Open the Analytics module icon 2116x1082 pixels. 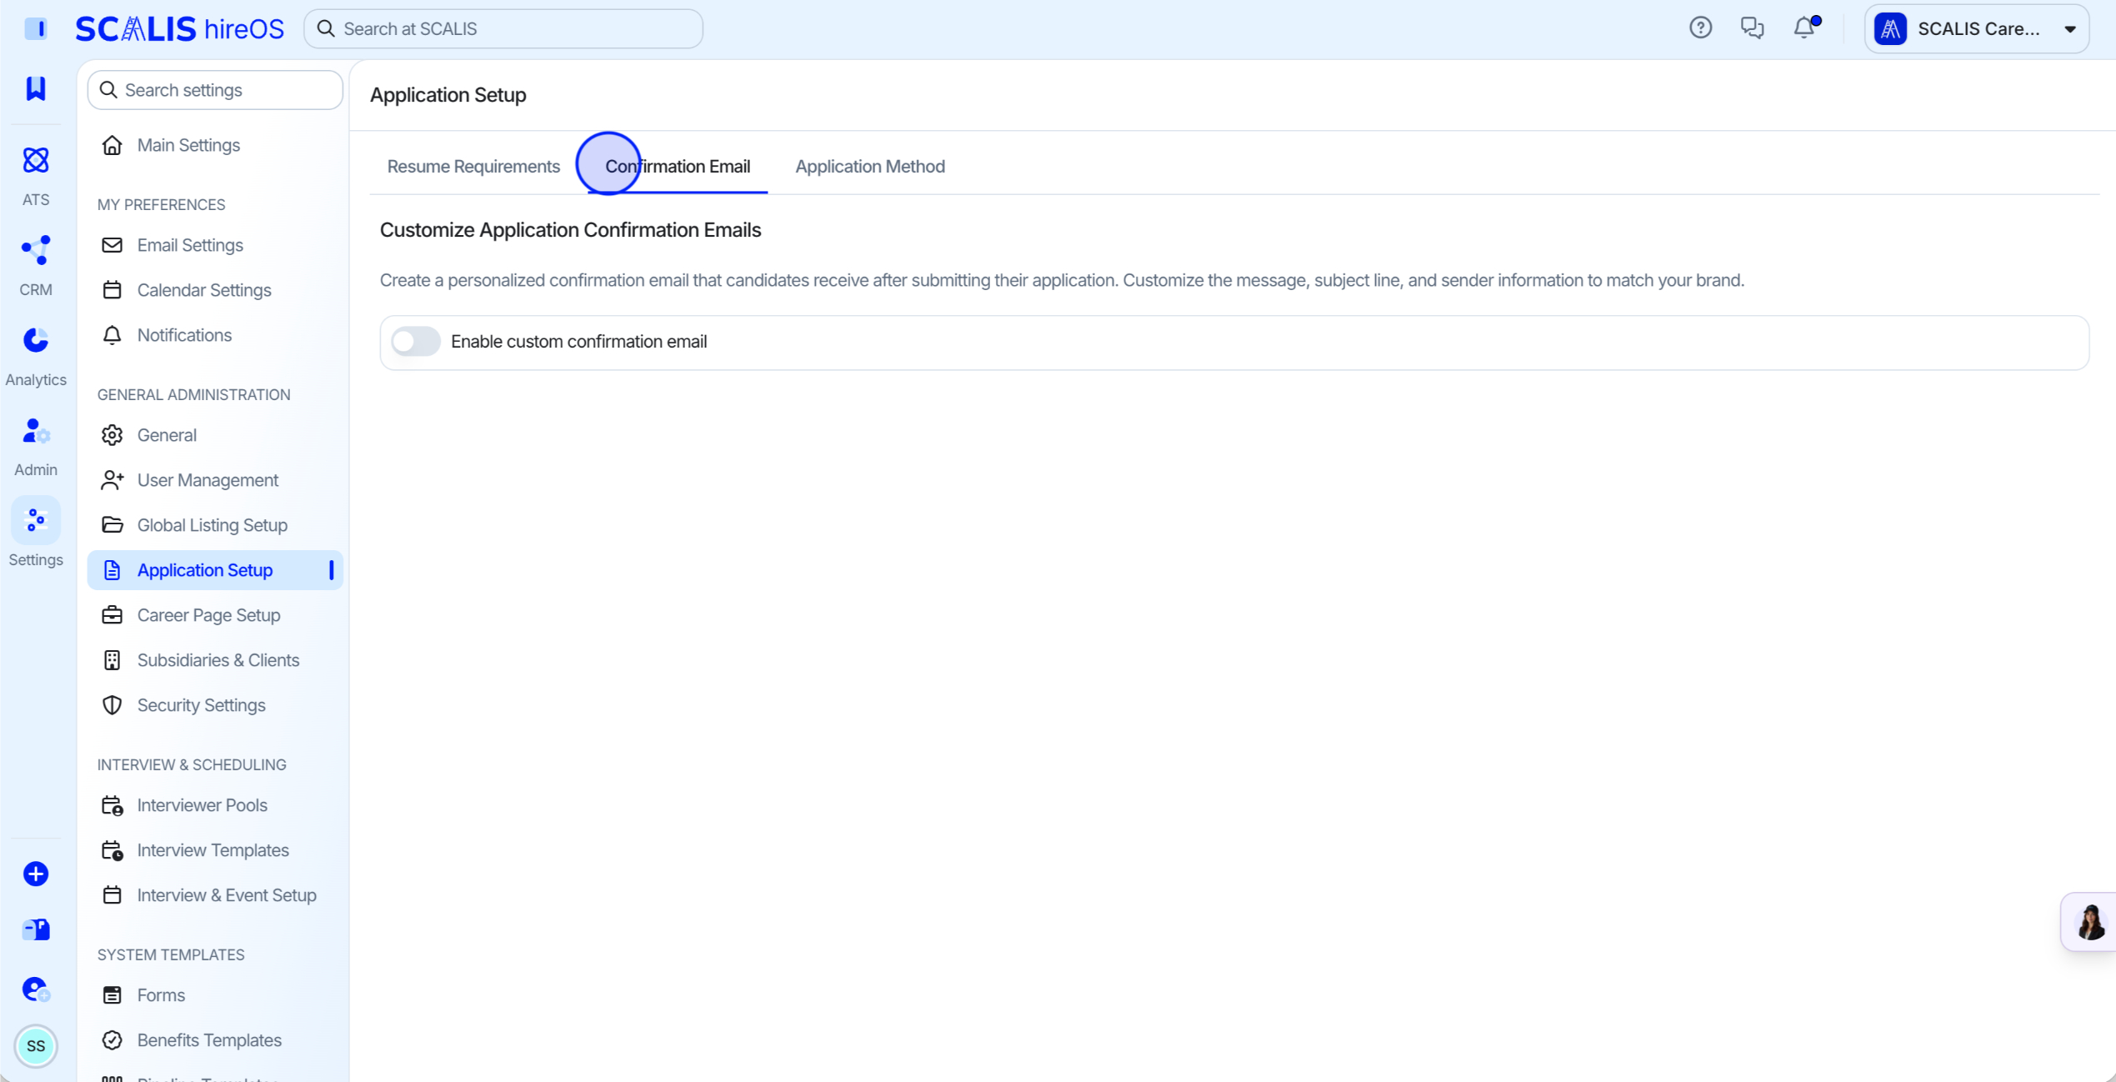36,340
